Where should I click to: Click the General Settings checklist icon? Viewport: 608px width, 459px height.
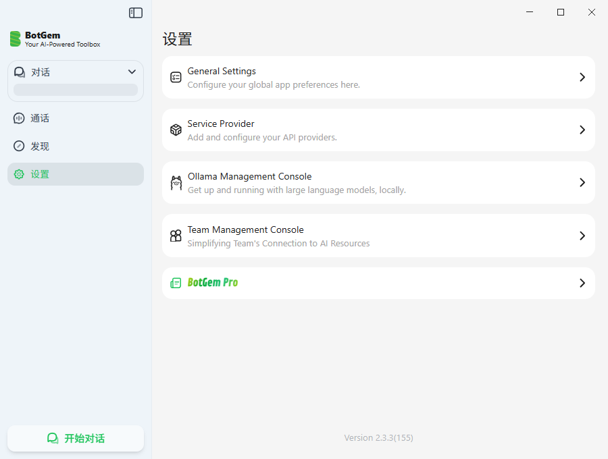(176, 77)
